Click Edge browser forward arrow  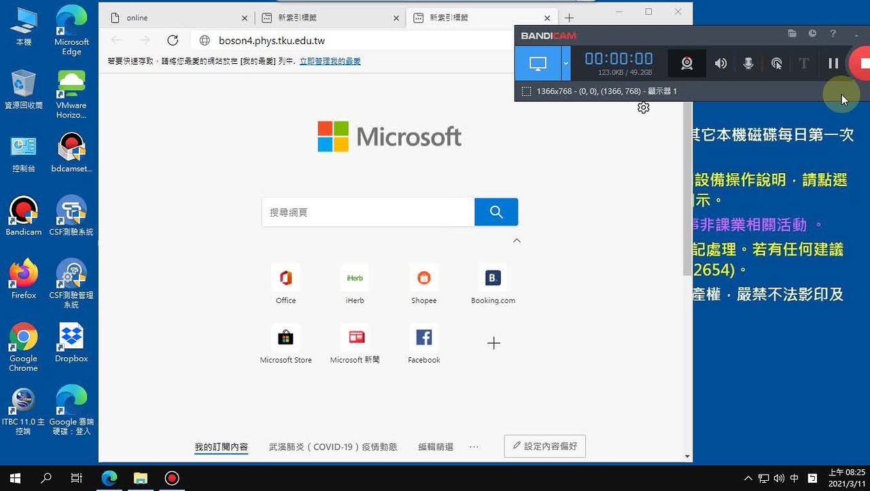point(144,40)
